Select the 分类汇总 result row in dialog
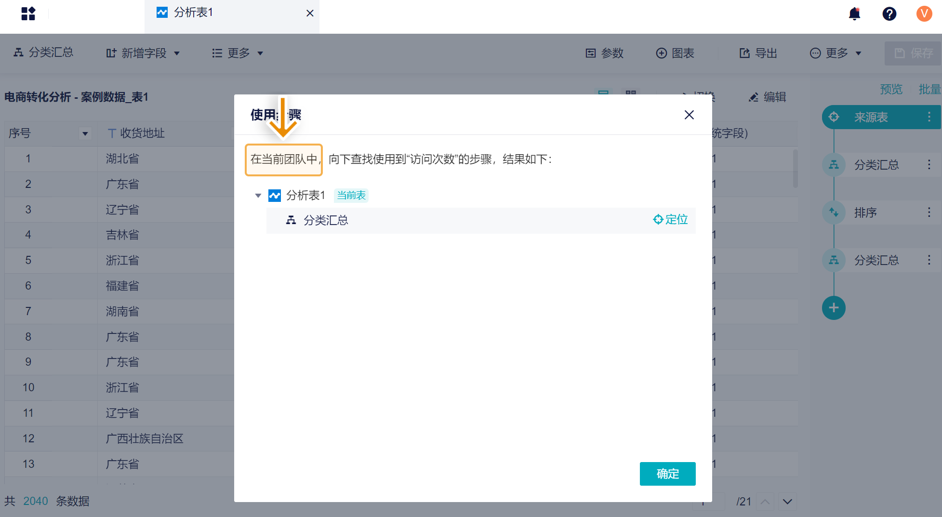The width and height of the screenshot is (942, 517). [x=481, y=220]
